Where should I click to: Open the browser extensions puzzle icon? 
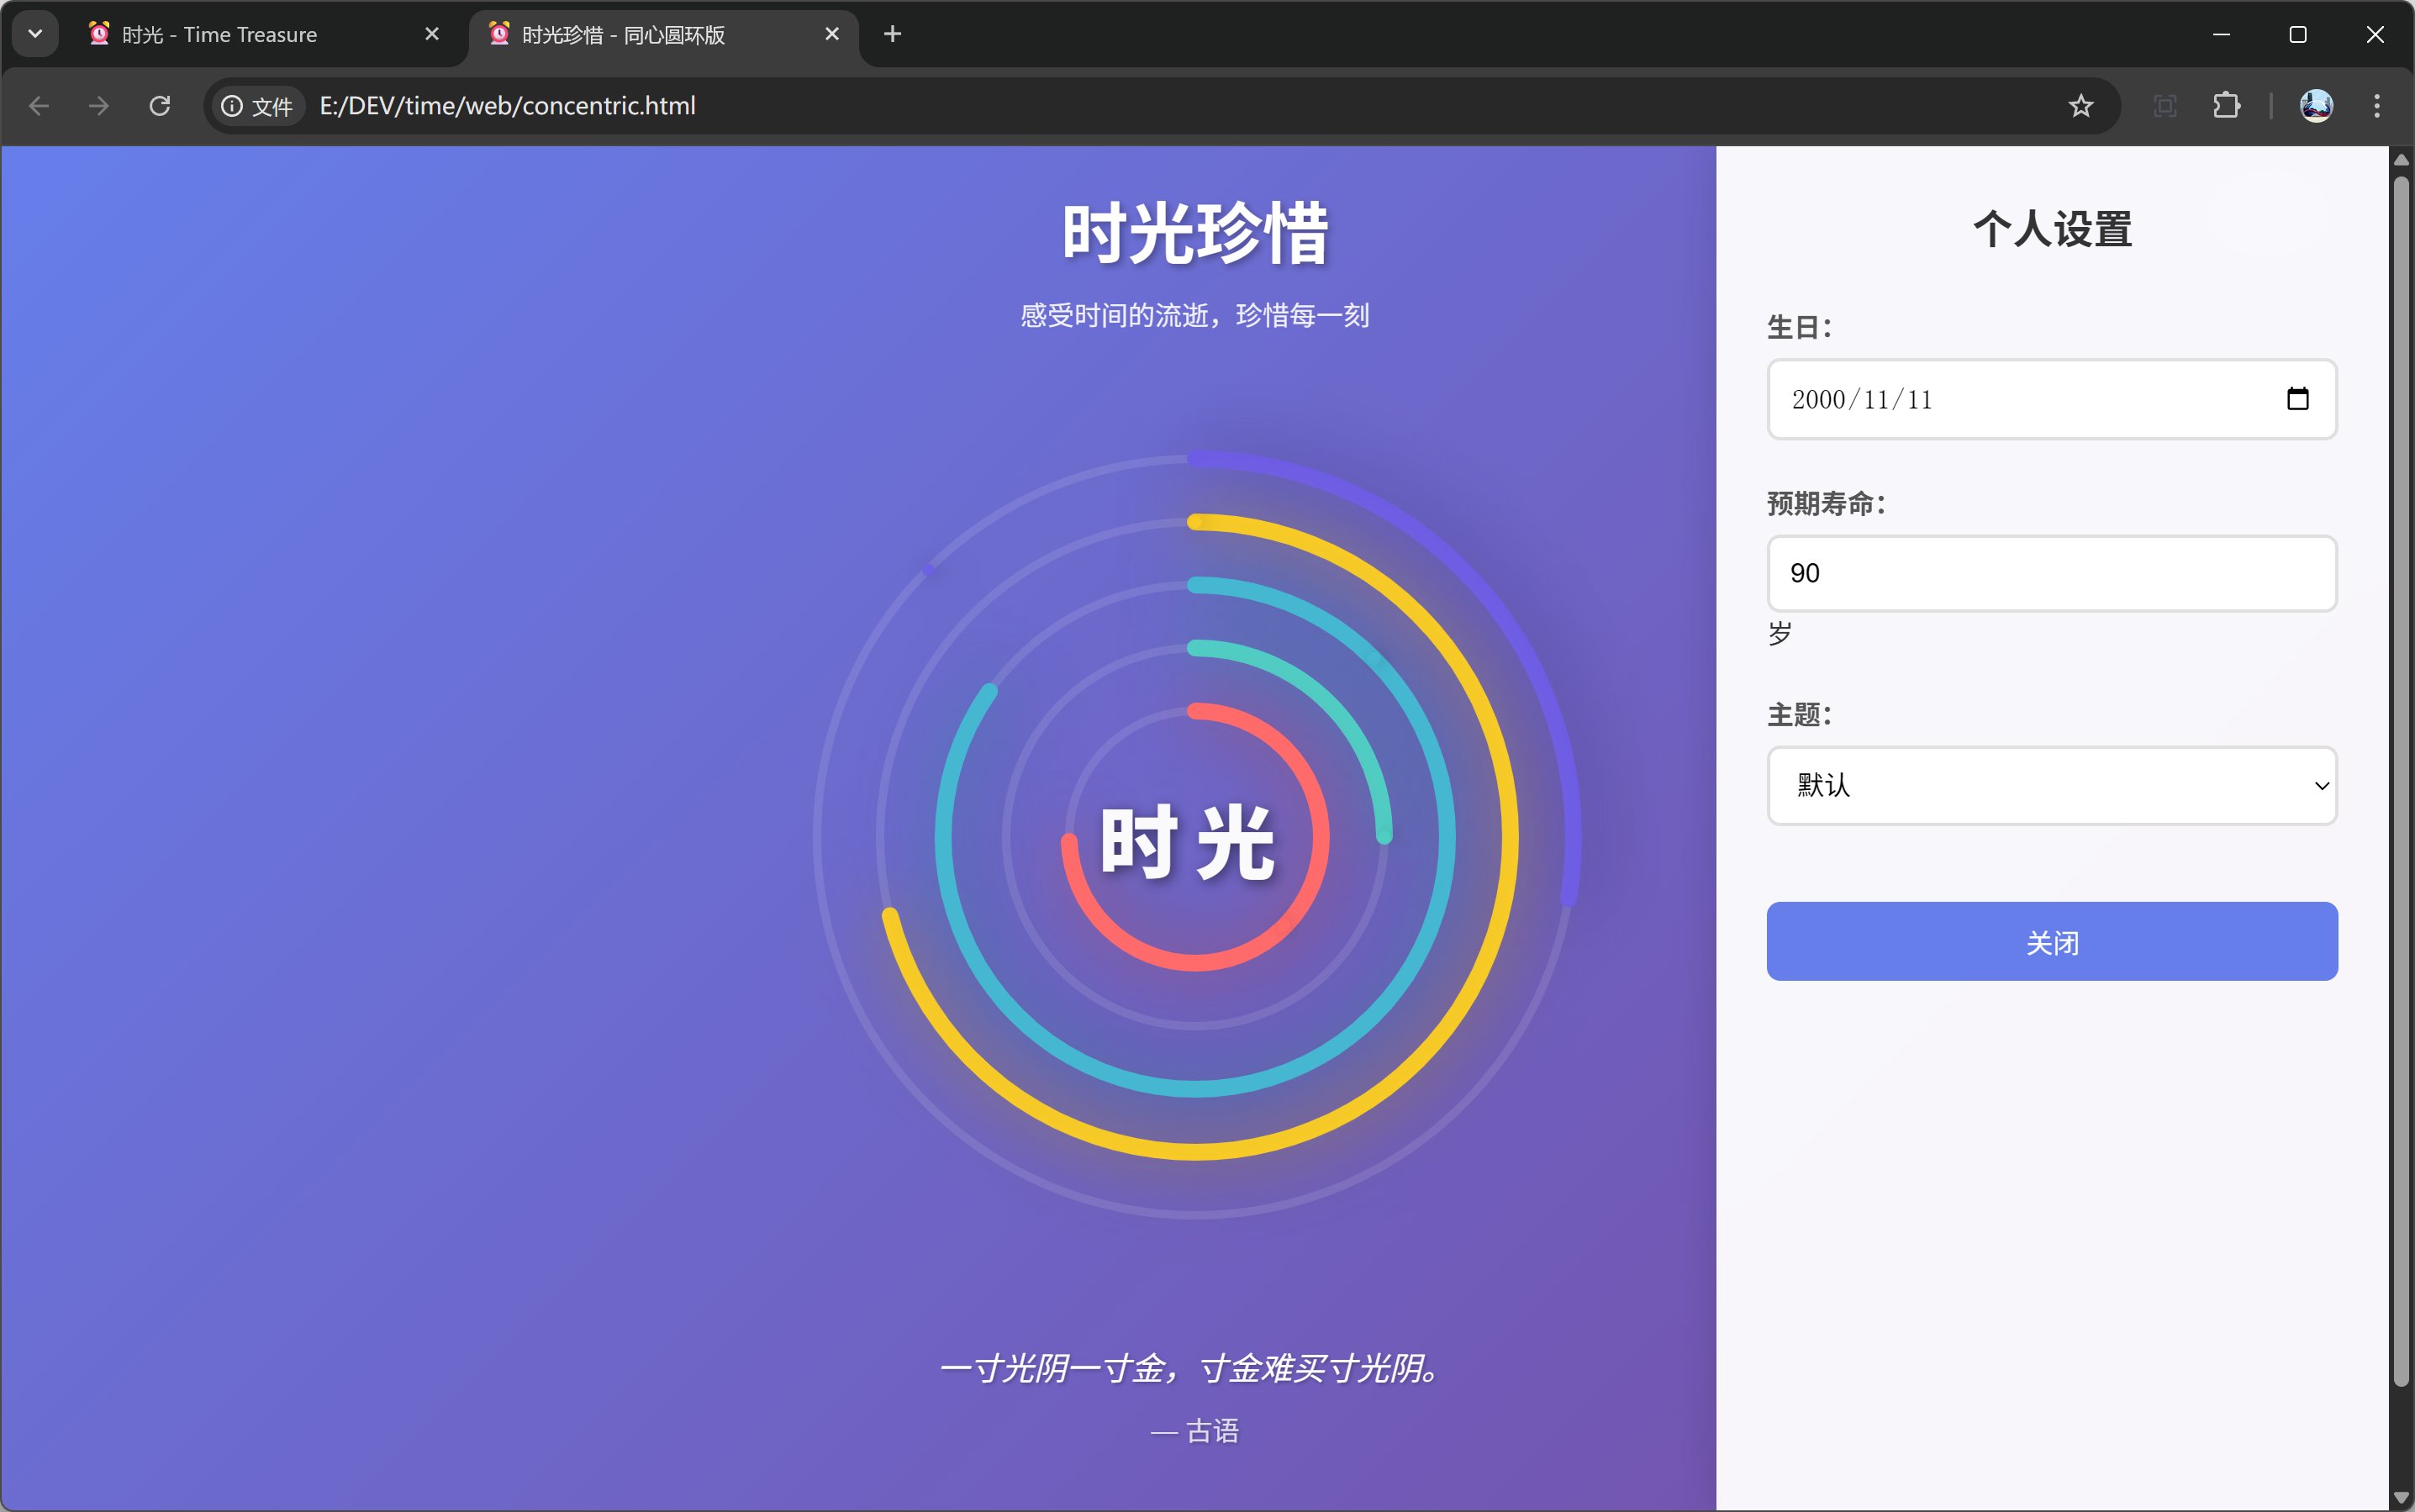coord(2226,106)
